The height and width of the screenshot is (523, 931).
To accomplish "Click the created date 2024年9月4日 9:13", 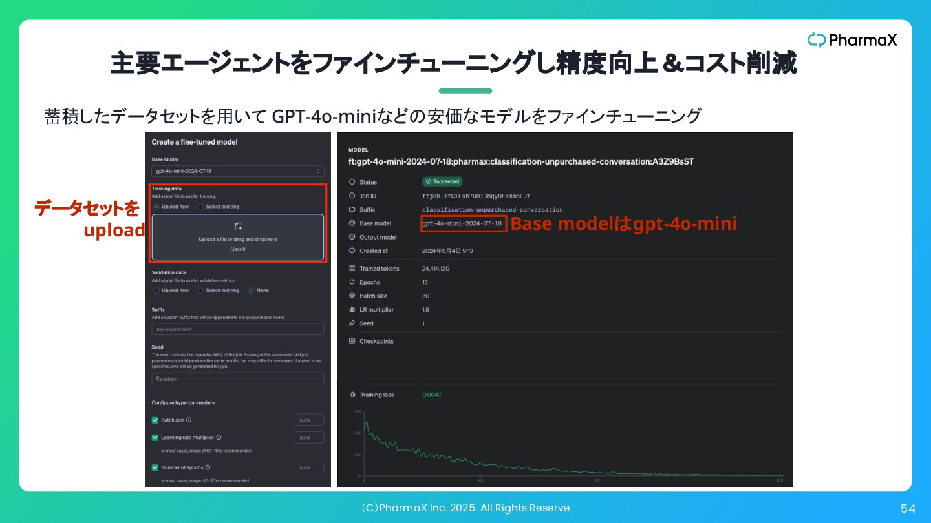I will pos(447,251).
